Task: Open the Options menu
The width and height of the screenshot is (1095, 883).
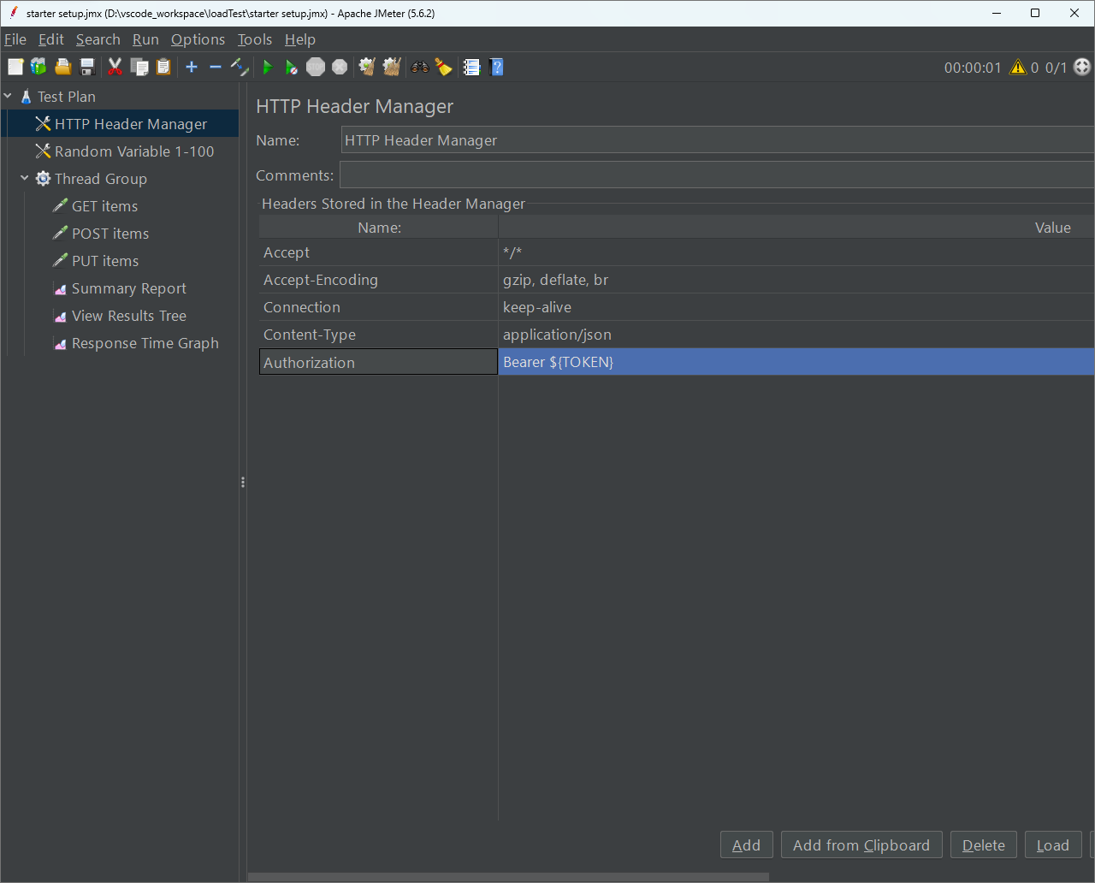Action: pos(198,39)
